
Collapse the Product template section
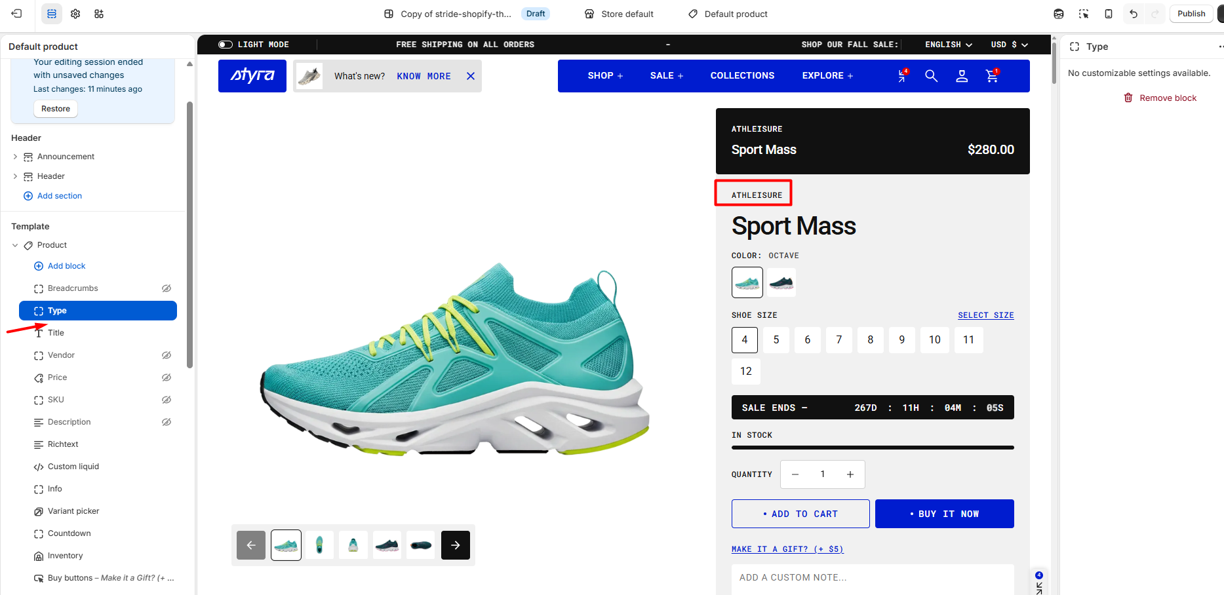point(15,245)
